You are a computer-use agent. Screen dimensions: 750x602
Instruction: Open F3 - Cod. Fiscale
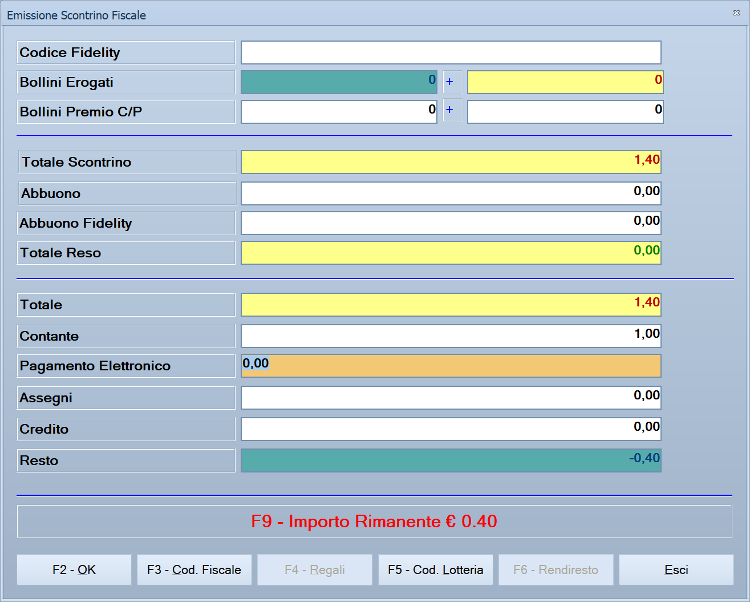coord(194,569)
